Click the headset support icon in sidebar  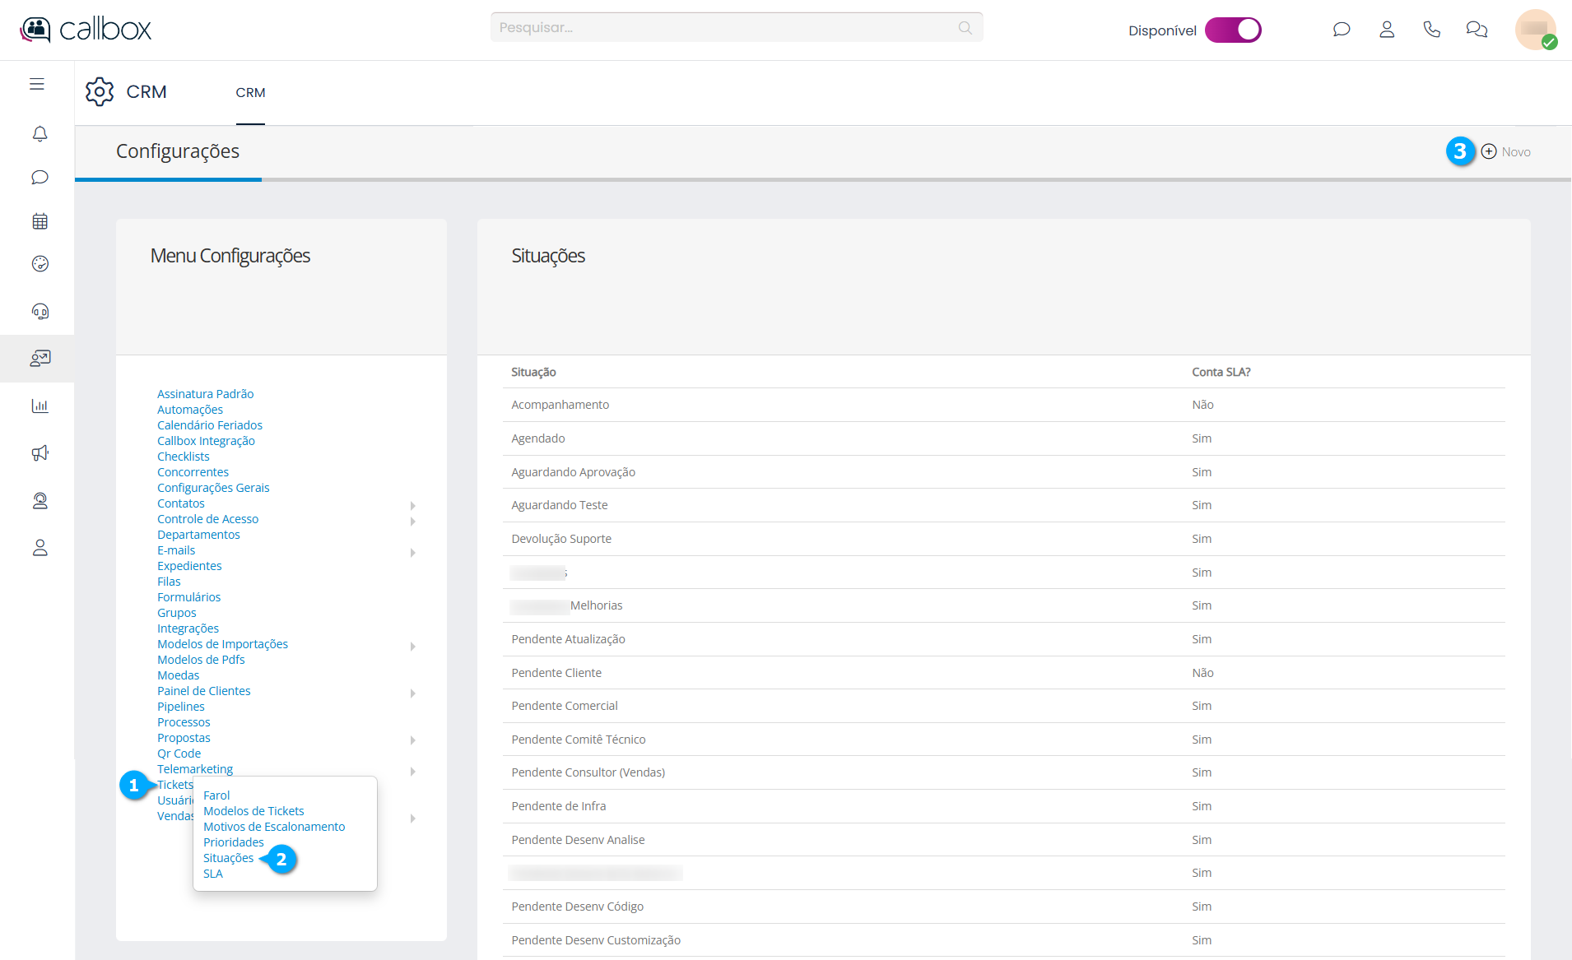[40, 311]
